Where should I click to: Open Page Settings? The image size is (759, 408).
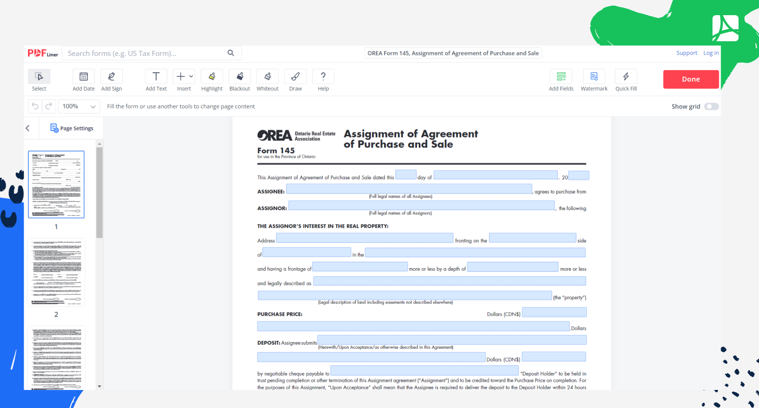click(x=72, y=128)
